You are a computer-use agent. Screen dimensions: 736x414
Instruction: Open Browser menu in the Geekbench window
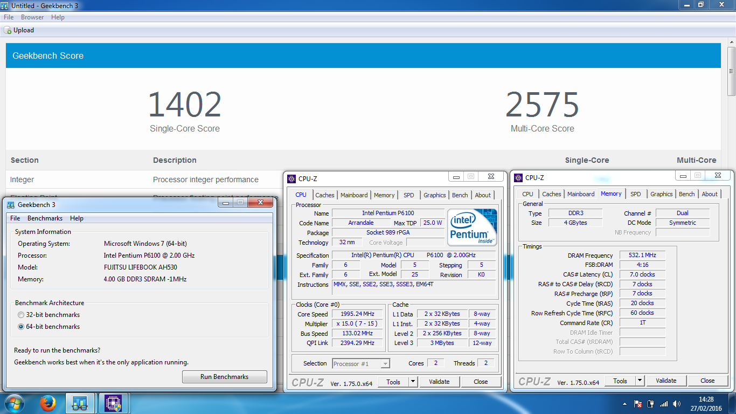click(x=32, y=17)
